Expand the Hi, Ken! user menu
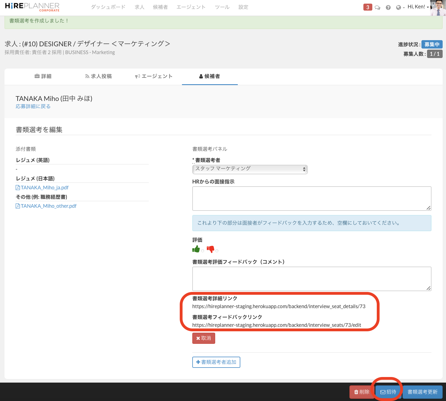 pos(418,7)
